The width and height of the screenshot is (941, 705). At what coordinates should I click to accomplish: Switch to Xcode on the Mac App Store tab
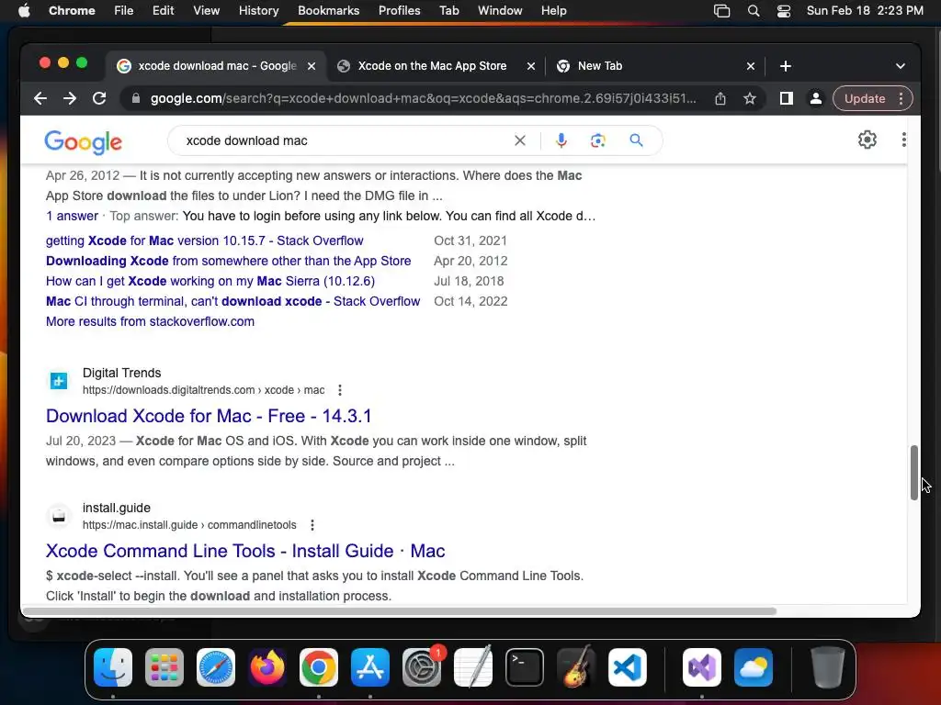point(432,66)
